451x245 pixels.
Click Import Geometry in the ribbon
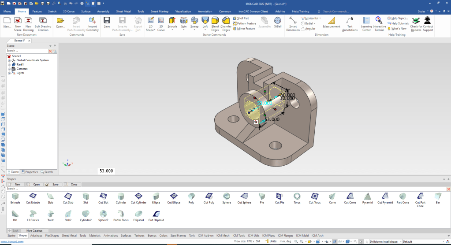92,23
